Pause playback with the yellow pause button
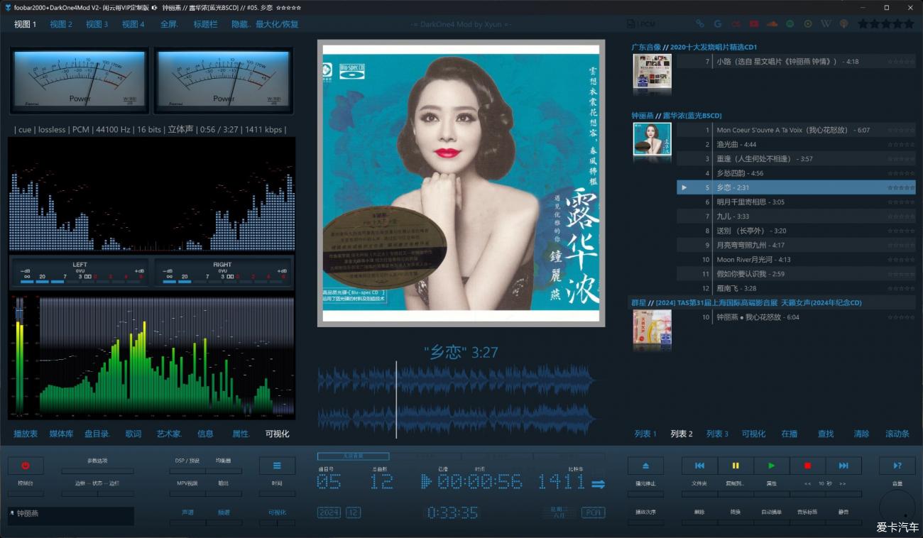The width and height of the screenshot is (923, 538). (x=736, y=466)
